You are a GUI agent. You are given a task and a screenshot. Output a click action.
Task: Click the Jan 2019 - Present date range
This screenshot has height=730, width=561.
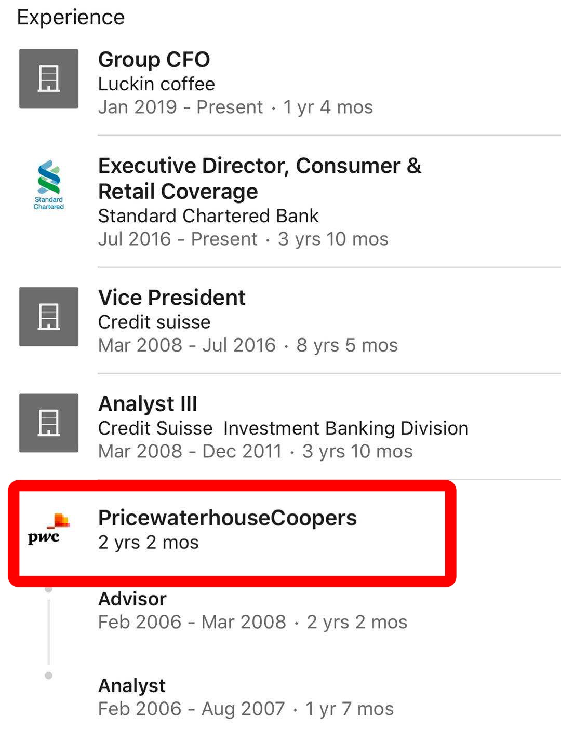tap(180, 107)
